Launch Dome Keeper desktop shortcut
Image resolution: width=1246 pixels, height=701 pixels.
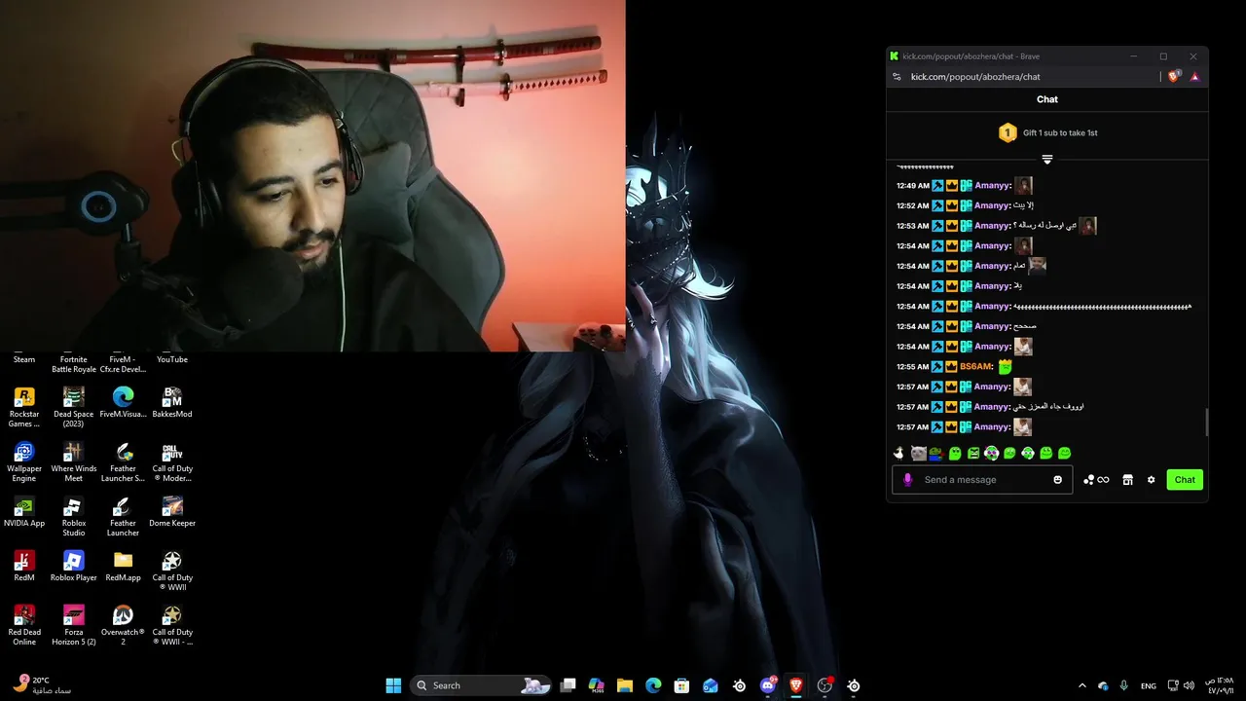click(171, 511)
